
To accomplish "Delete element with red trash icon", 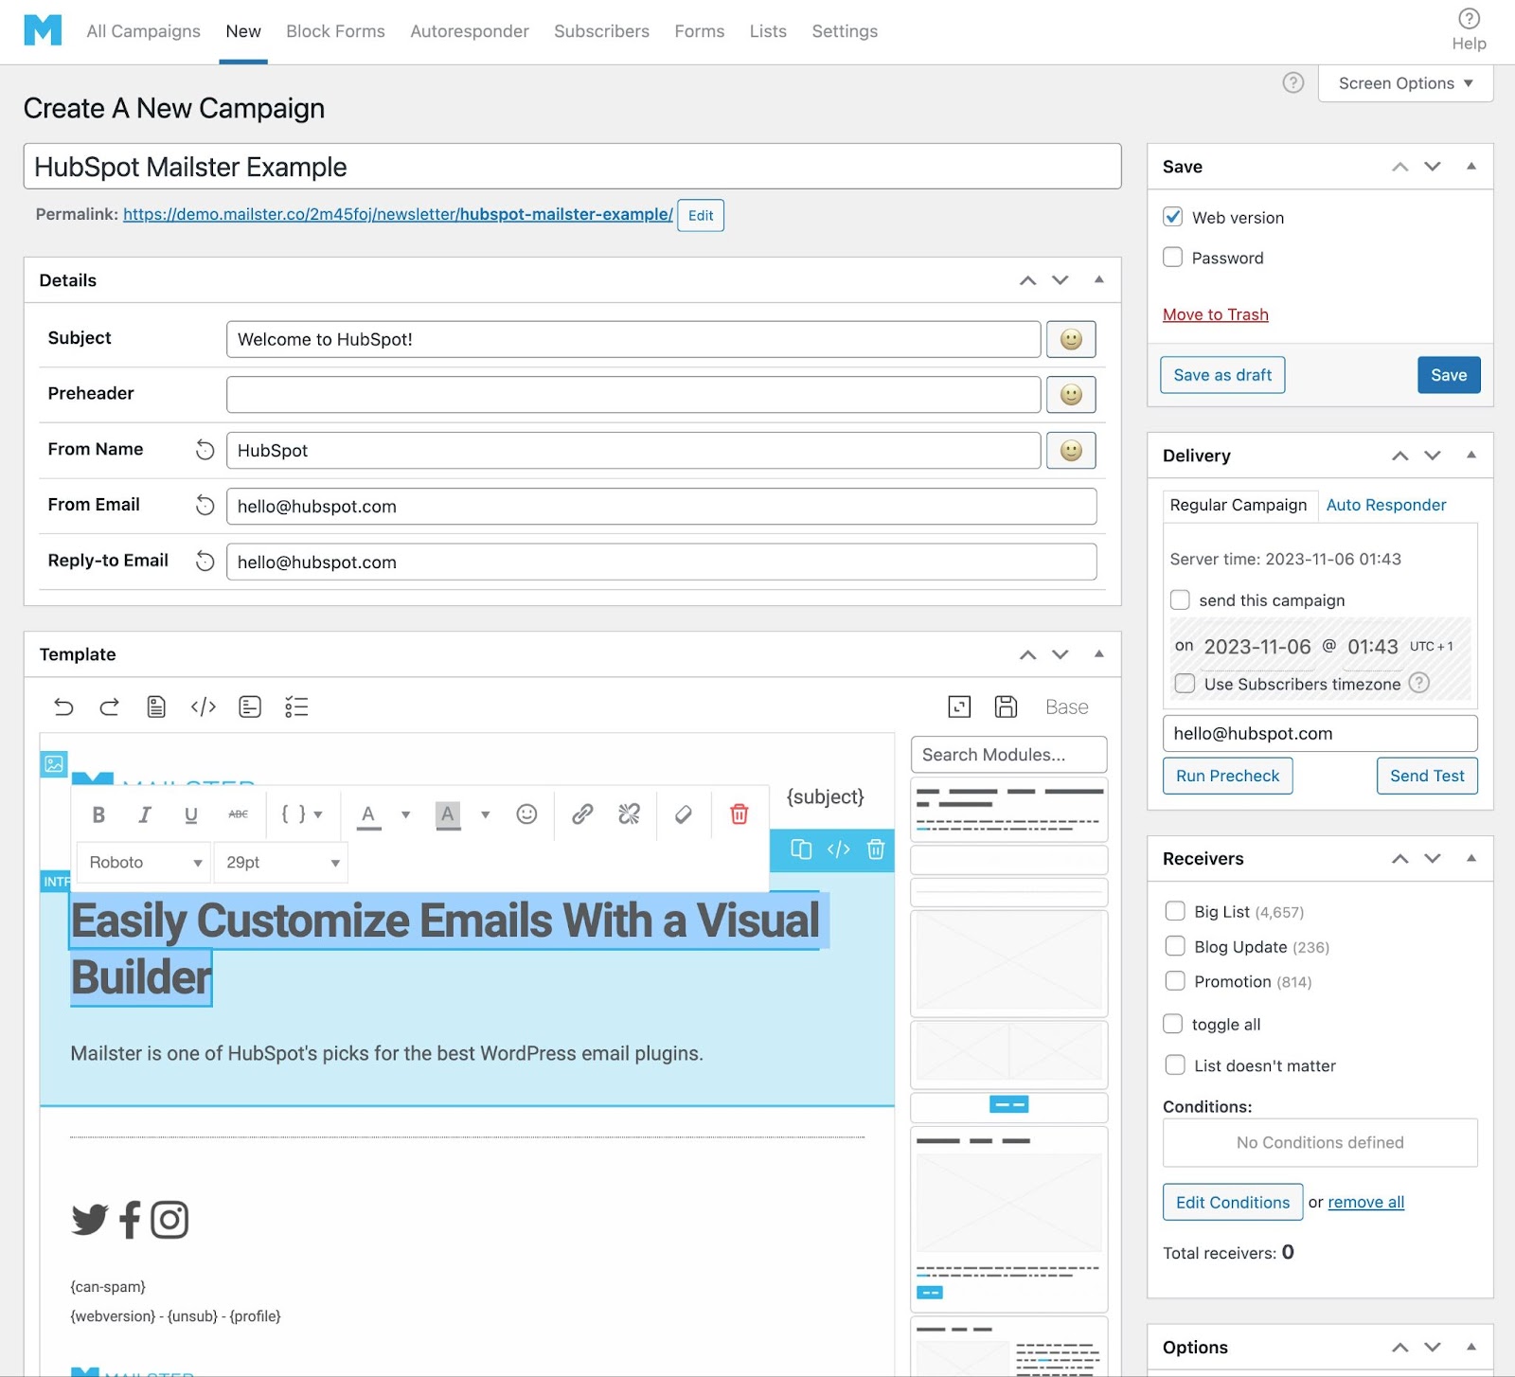I will point(740,814).
